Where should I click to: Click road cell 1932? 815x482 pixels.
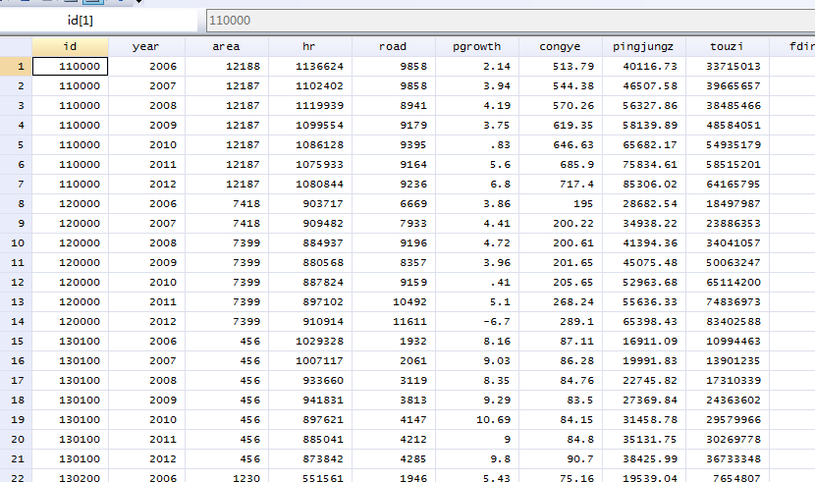pyautogui.click(x=394, y=342)
